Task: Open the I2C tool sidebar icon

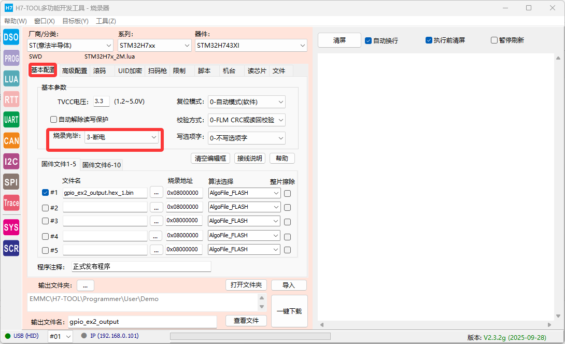Action: tap(11, 161)
